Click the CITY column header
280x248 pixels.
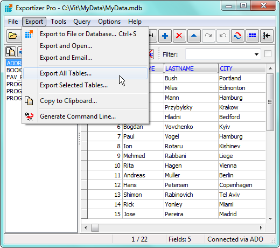tap(242, 68)
